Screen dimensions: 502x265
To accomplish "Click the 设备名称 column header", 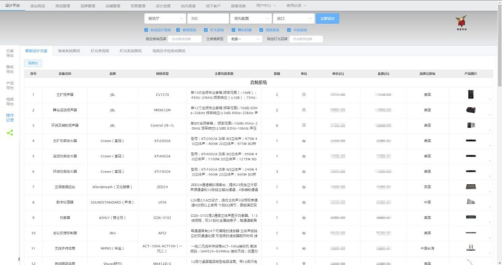I will click(x=65, y=74).
